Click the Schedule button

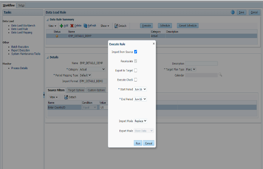click(165, 26)
